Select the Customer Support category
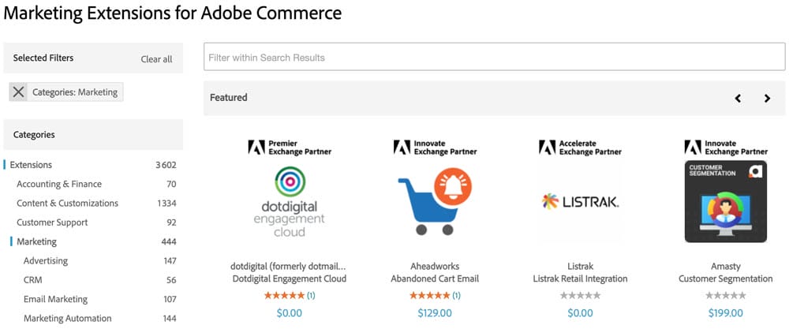 (52, 222)
